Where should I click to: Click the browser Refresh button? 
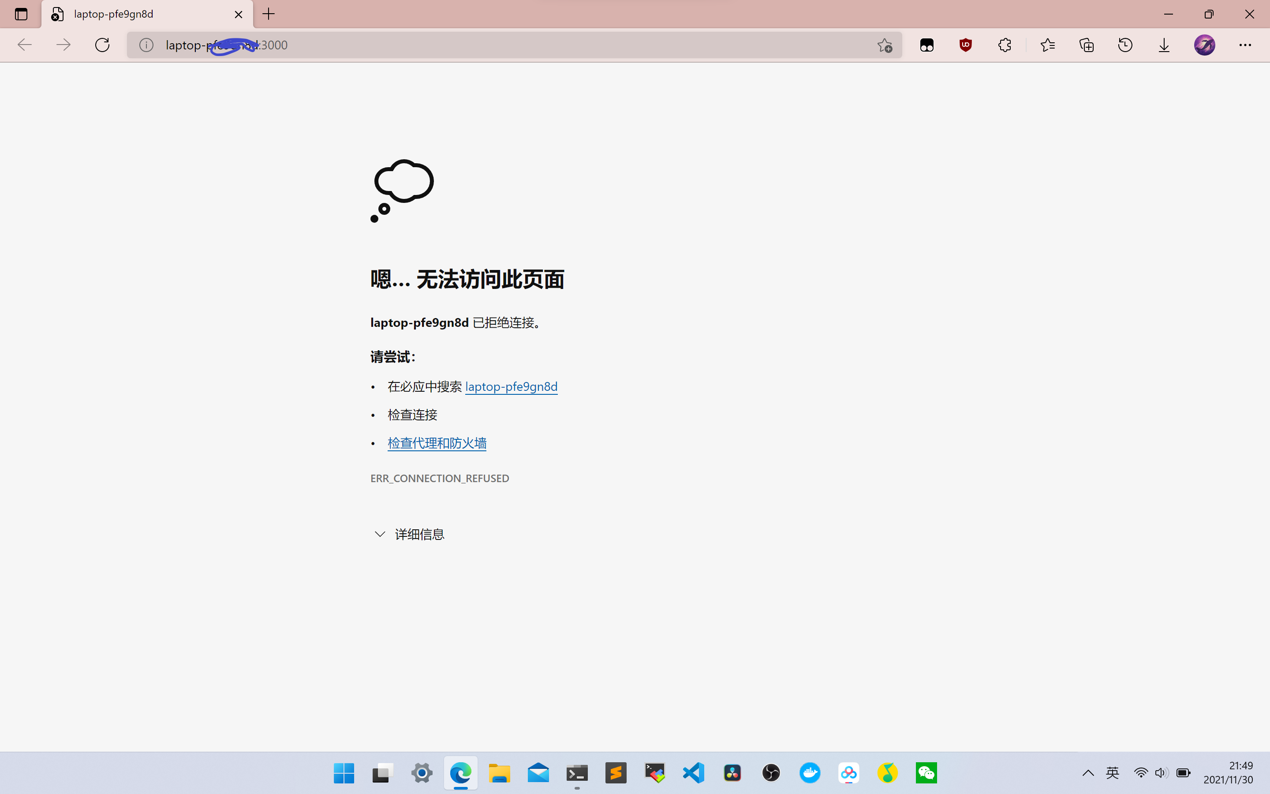point(102,45)
